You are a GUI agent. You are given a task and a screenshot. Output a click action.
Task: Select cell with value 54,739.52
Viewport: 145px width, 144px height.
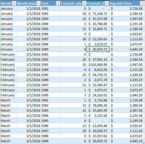point(98,75)
